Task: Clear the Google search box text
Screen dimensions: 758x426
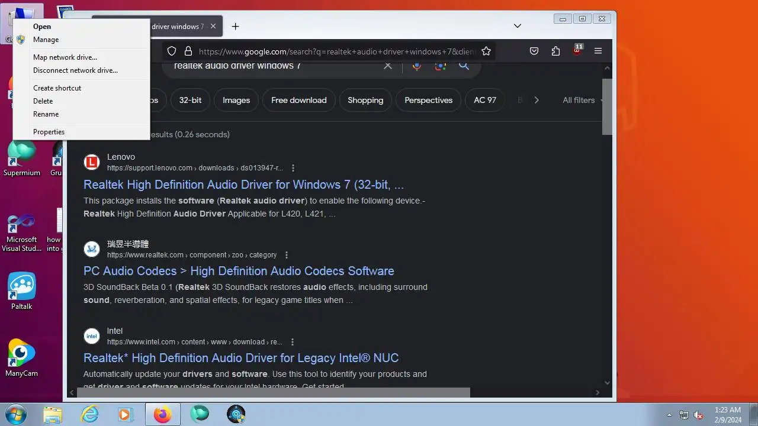Action: (x=388, y=66)
